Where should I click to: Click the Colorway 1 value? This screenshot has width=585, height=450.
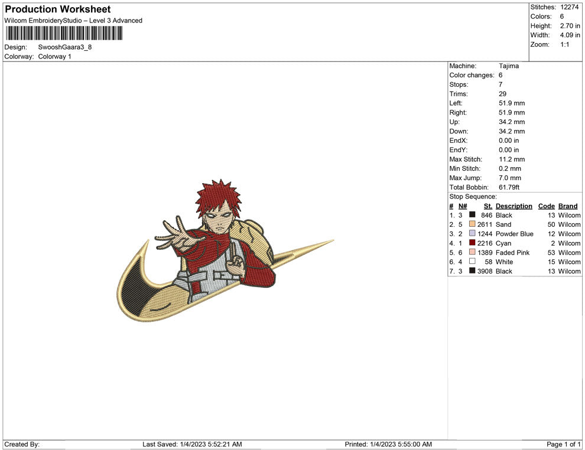[x=54, y=57]
